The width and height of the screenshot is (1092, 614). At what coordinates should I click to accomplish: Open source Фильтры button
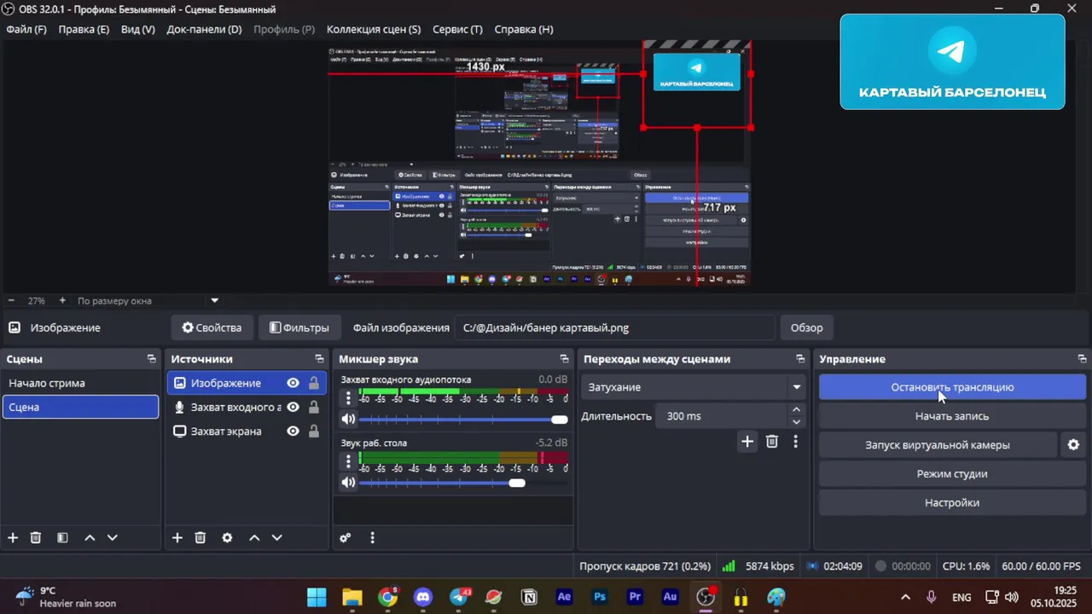[x=299, y=327]
